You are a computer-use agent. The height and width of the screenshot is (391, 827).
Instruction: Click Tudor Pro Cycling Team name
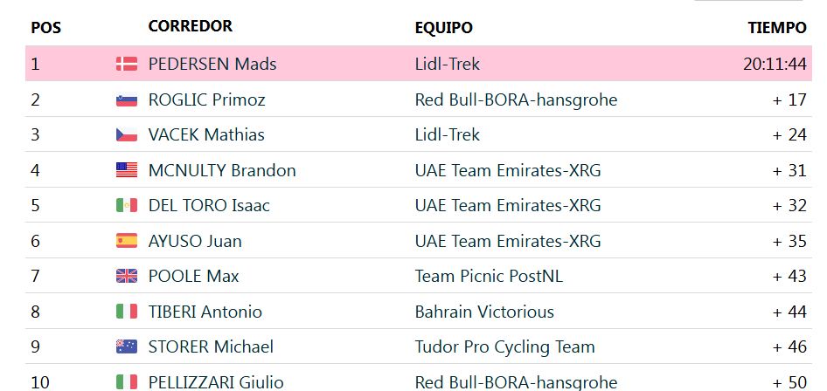(x=504, y=346)
